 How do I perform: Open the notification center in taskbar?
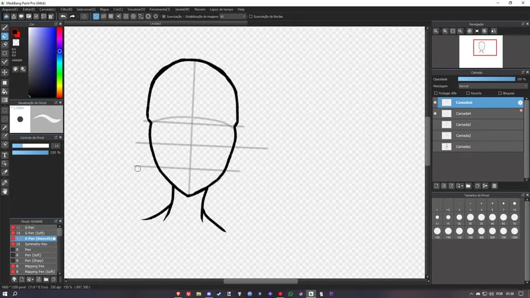click(521, 294)
